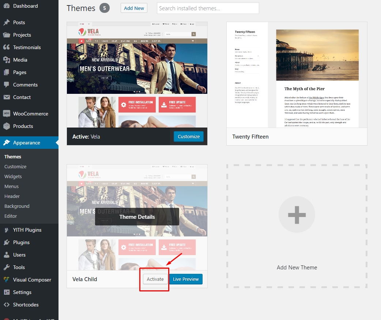The width and height of the screenshot is (381, 320).
Task: Click the Shortcodes code brackets icon
Action: tap(7, 304)
